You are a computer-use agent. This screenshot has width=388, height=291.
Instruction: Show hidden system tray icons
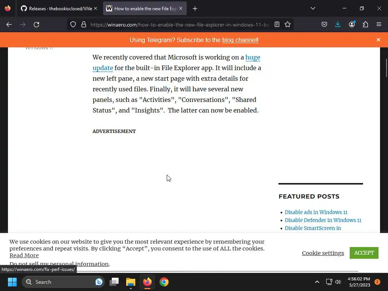pos(317,282)
